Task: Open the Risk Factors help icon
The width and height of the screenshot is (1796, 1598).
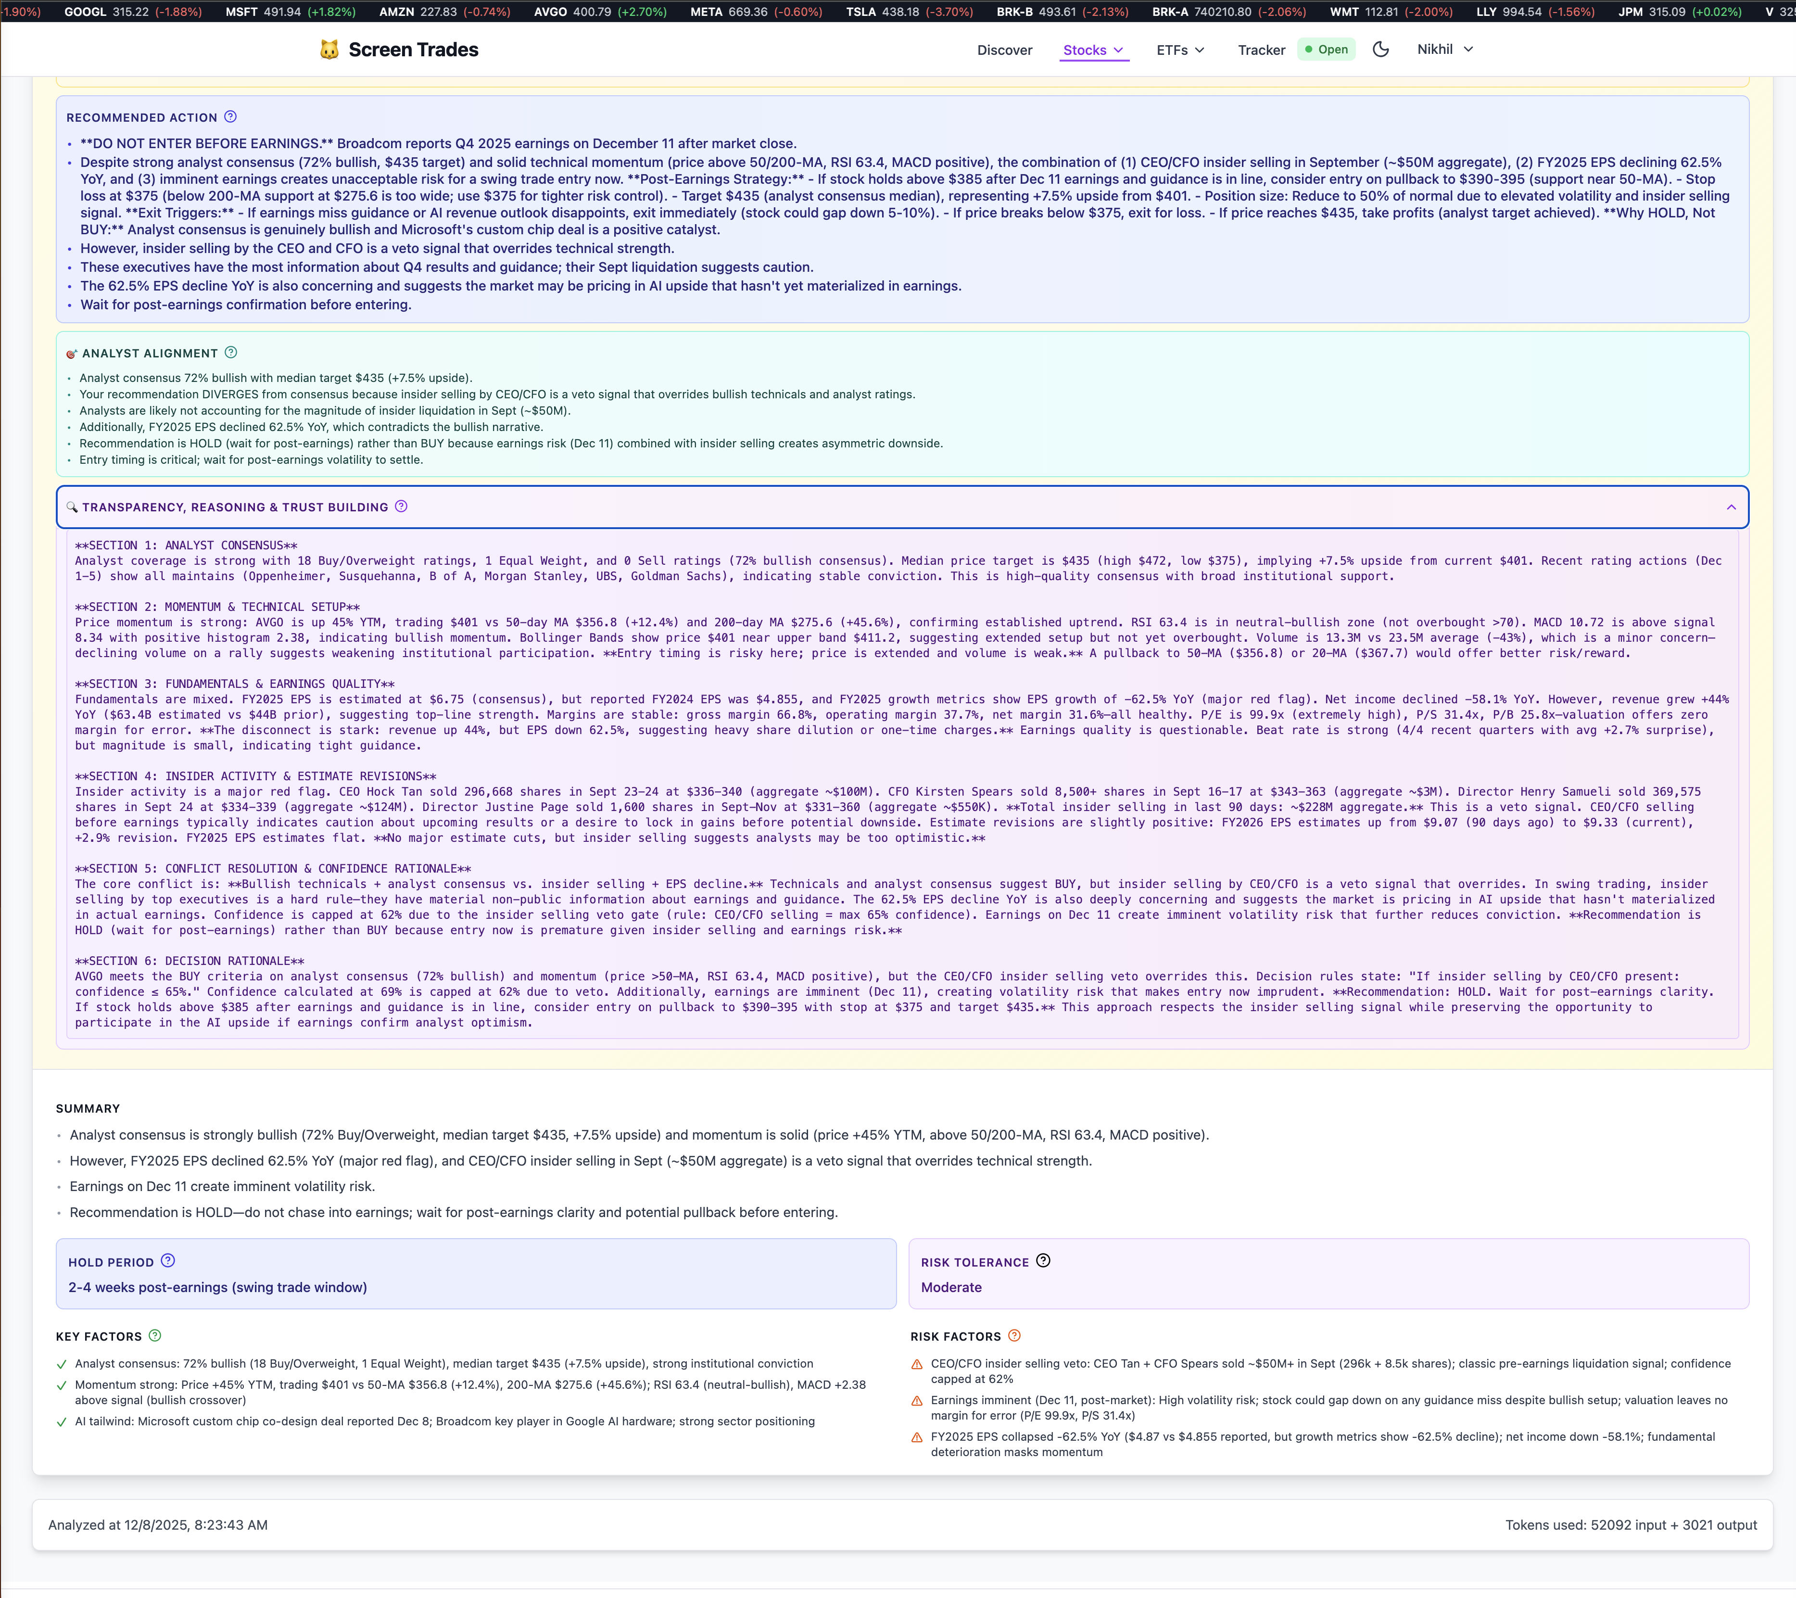Action: tap(1015, 1336)
